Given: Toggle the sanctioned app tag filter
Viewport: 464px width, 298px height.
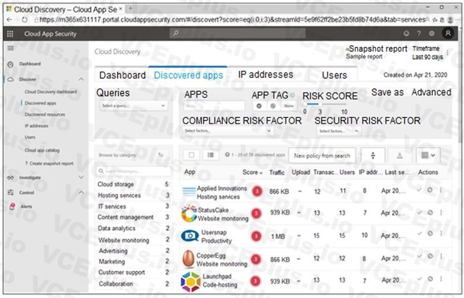Looking at the screenshot, I should point(259,106).
